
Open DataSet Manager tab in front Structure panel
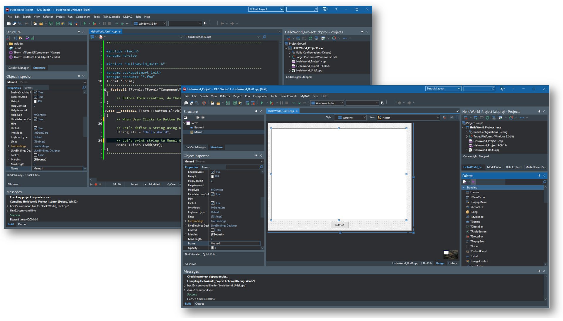[x=196, y=147]
